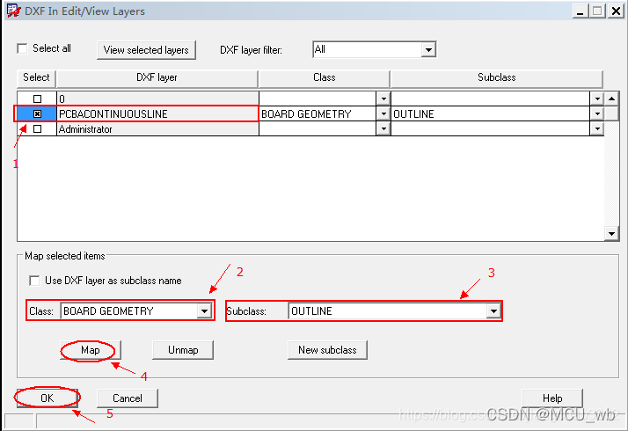Open Class dropdown in PCBACONTINUOUSLINE row
The width and height of the screenshot is (628, 431).
point(383,113)
